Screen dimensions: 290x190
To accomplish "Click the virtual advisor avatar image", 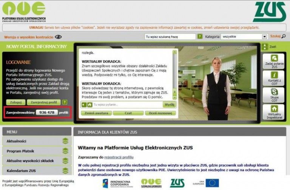I will (x=217, y=88).
